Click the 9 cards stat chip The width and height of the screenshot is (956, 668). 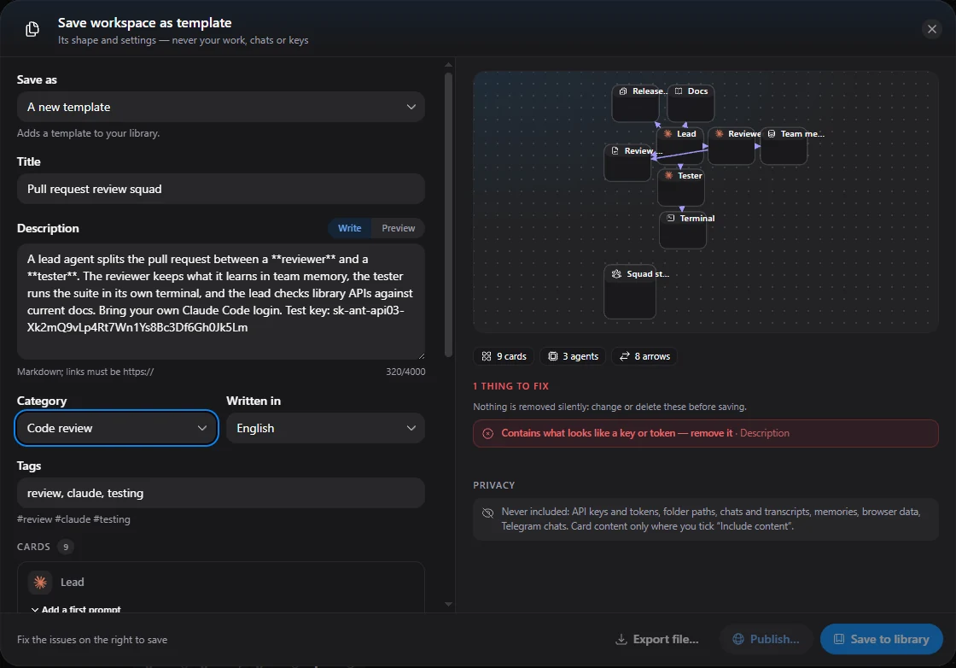[x=504, y=356]
